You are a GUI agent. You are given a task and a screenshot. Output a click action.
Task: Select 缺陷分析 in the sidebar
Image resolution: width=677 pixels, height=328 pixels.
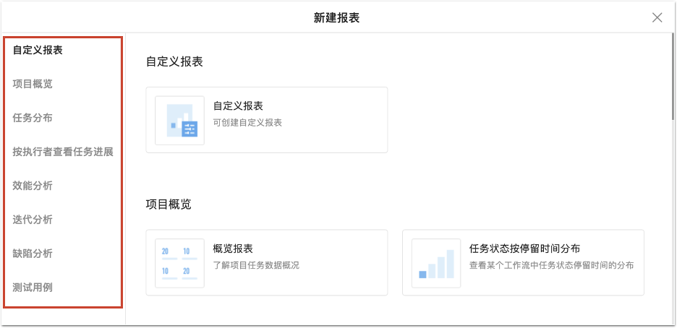point(33,254)
